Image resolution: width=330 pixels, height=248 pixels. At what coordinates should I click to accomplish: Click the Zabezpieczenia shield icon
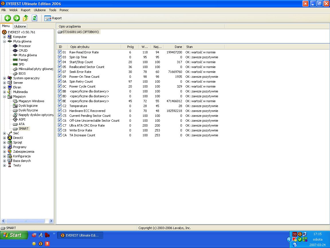pyautogui.click(x=10, y=152)
